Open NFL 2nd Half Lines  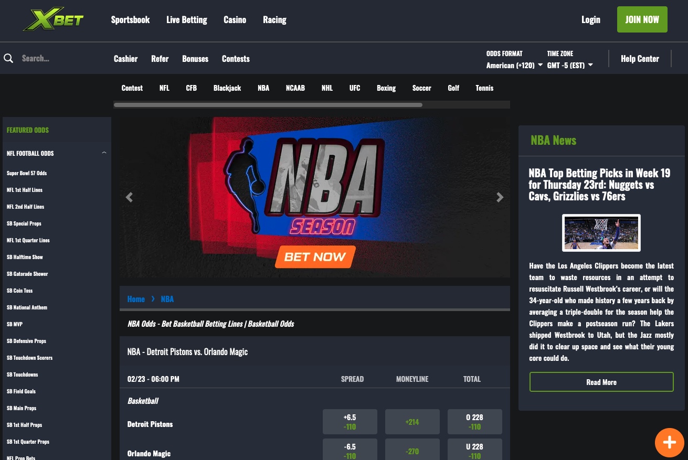point(26,207)
